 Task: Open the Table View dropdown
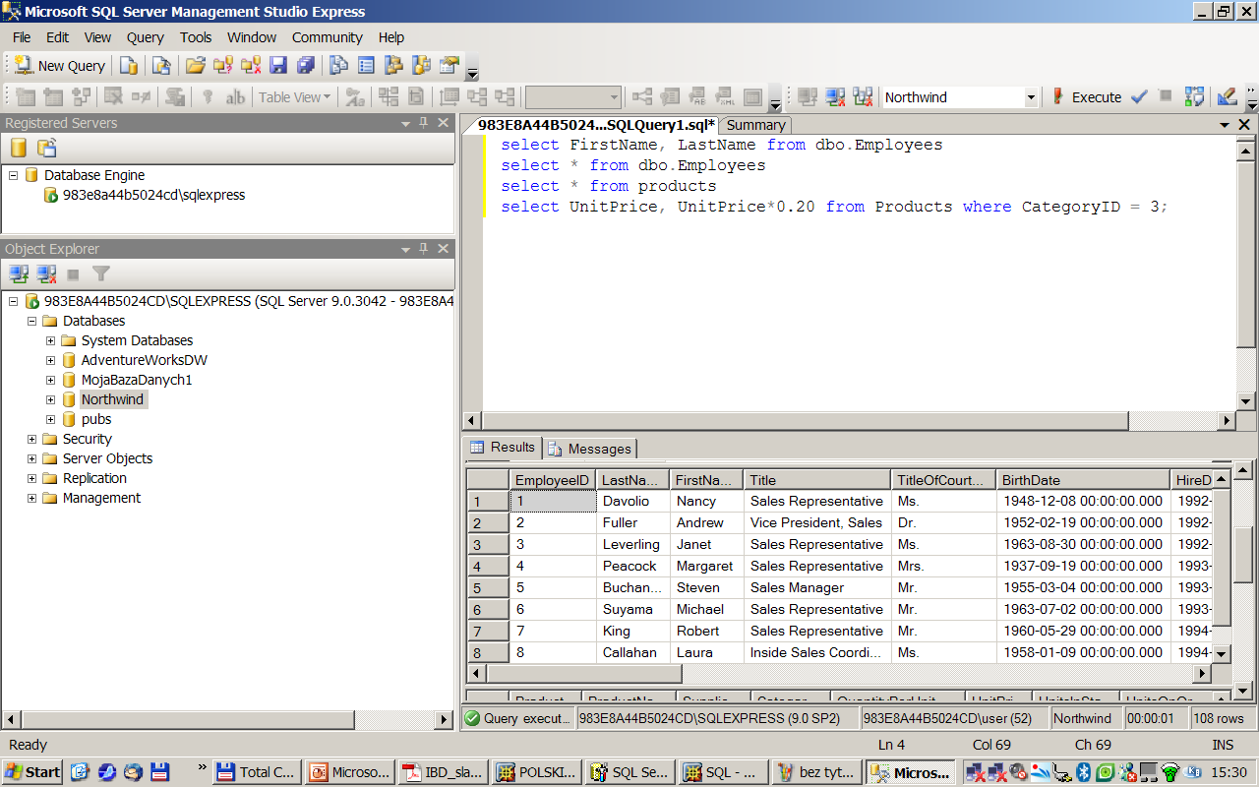pyautogui.click(x=295, y=97)
